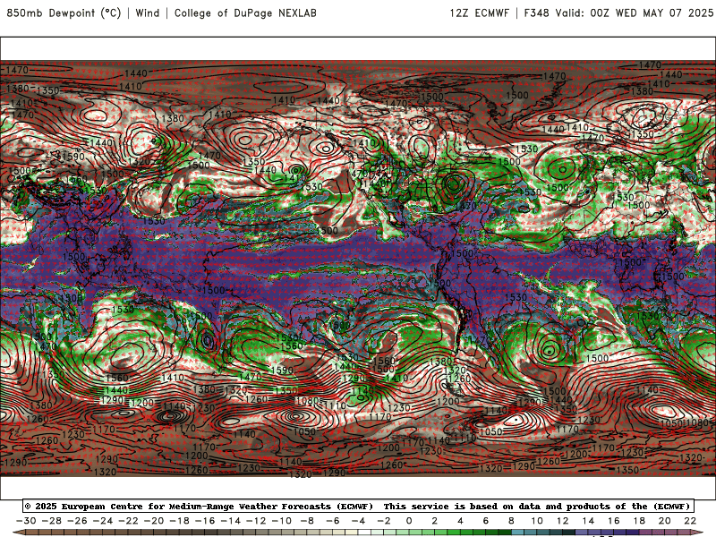Pick the -22 value on the legend

(128, 521)
